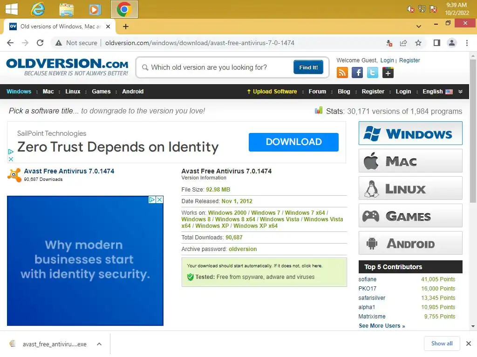Click the muted volume tray icon
Screen dimensions: 477x357
pyautogui.click(x=410, y=9)
